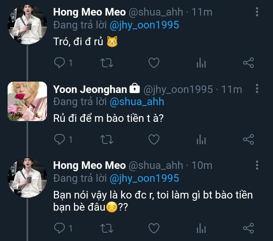Reply to the "Bạn nói vậy" tweet
This screenshot has width=273, height=241.
(60, 228)
